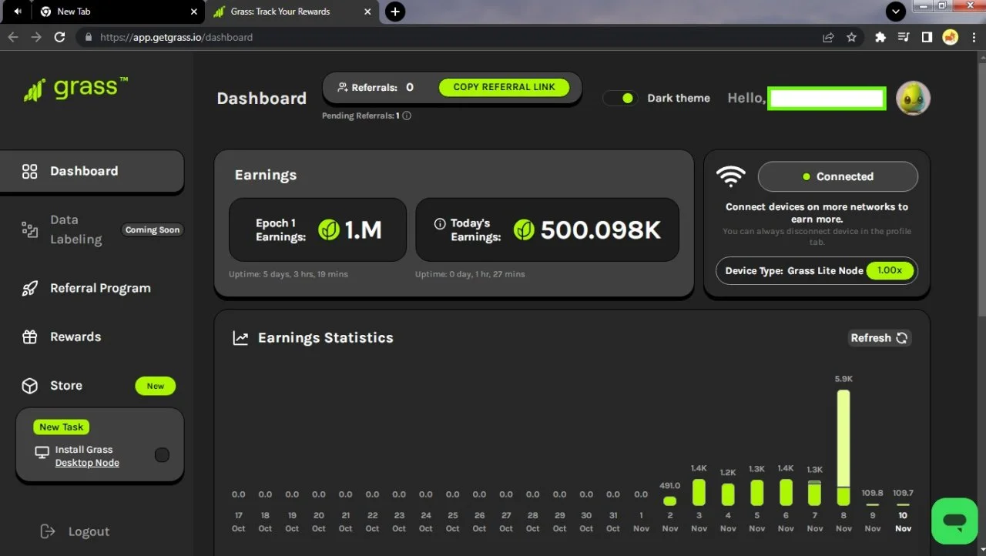Click the cube icon beside Store
Image resolution: width=986 pixels, height=556 pixels.
click(x=29, y=386)
